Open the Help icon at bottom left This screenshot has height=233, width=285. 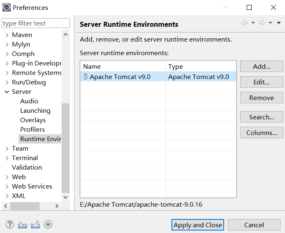click(x=10, y=224)
